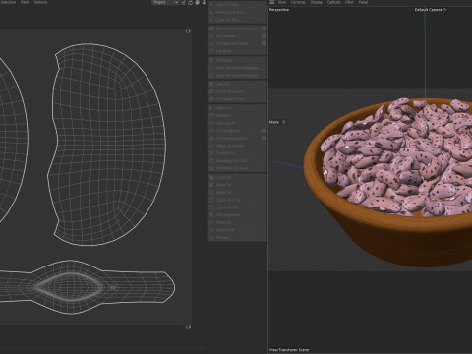Screen dimensions: 472x354
Task: Click viewport hamburger menu icon
Action: [x=271, y=2]
